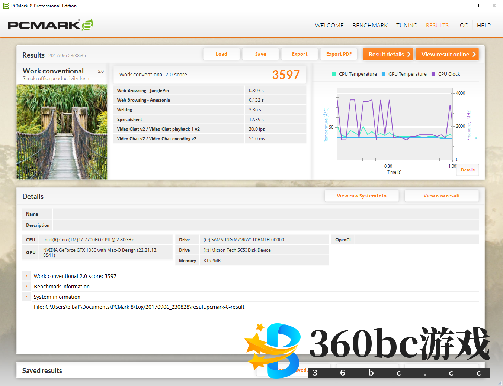Click the jungle bridge thumbnail image

pos(62,132)
